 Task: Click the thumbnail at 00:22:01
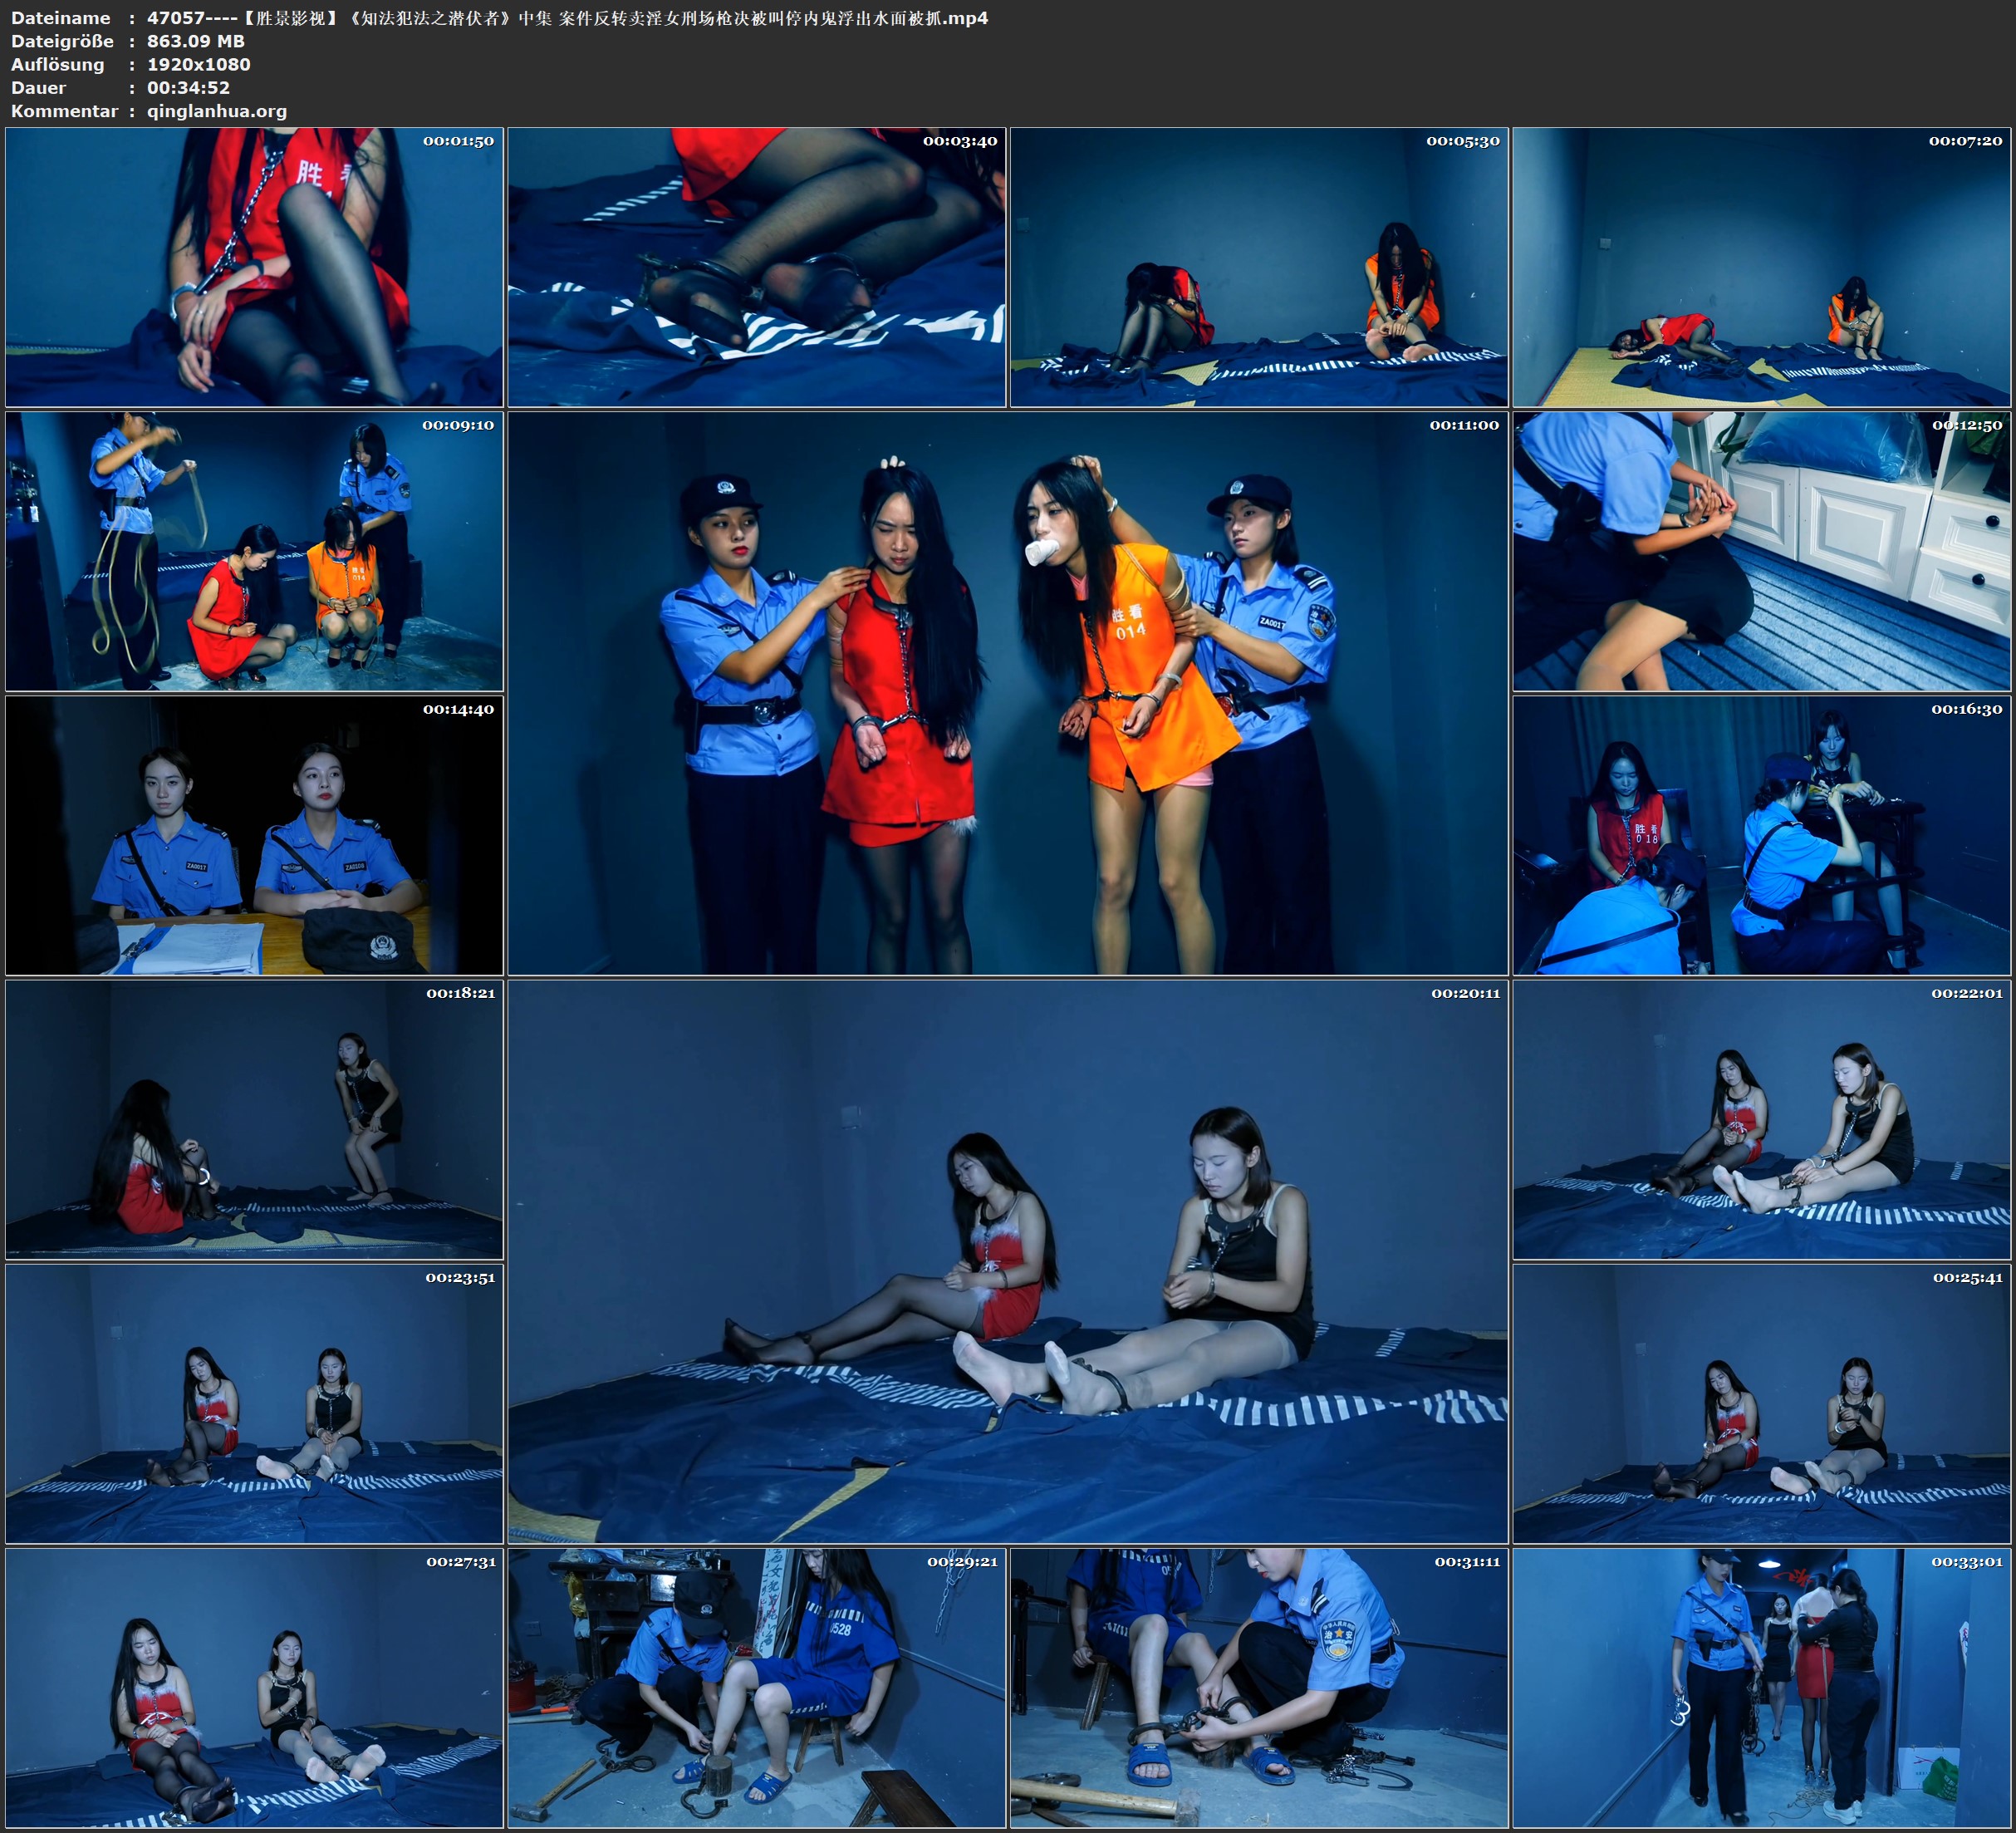point(1761,1119)
